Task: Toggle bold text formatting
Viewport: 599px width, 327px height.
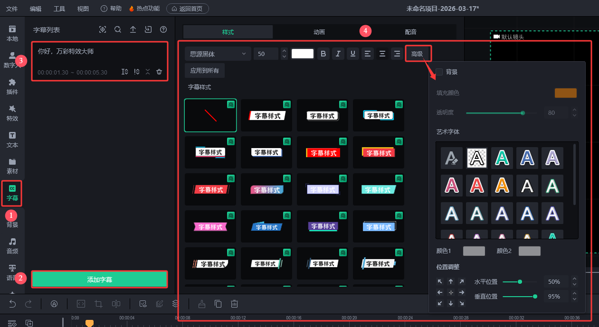Action: click(323, 54)
